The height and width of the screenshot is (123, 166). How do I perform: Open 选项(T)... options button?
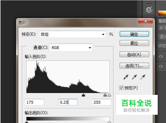tap(134, 66)
